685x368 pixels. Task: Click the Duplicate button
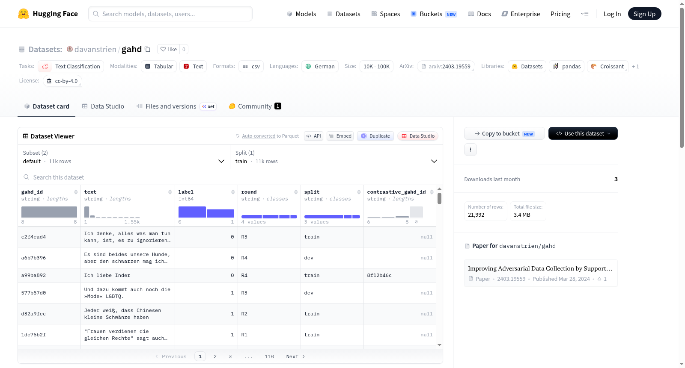click(375, 136)
